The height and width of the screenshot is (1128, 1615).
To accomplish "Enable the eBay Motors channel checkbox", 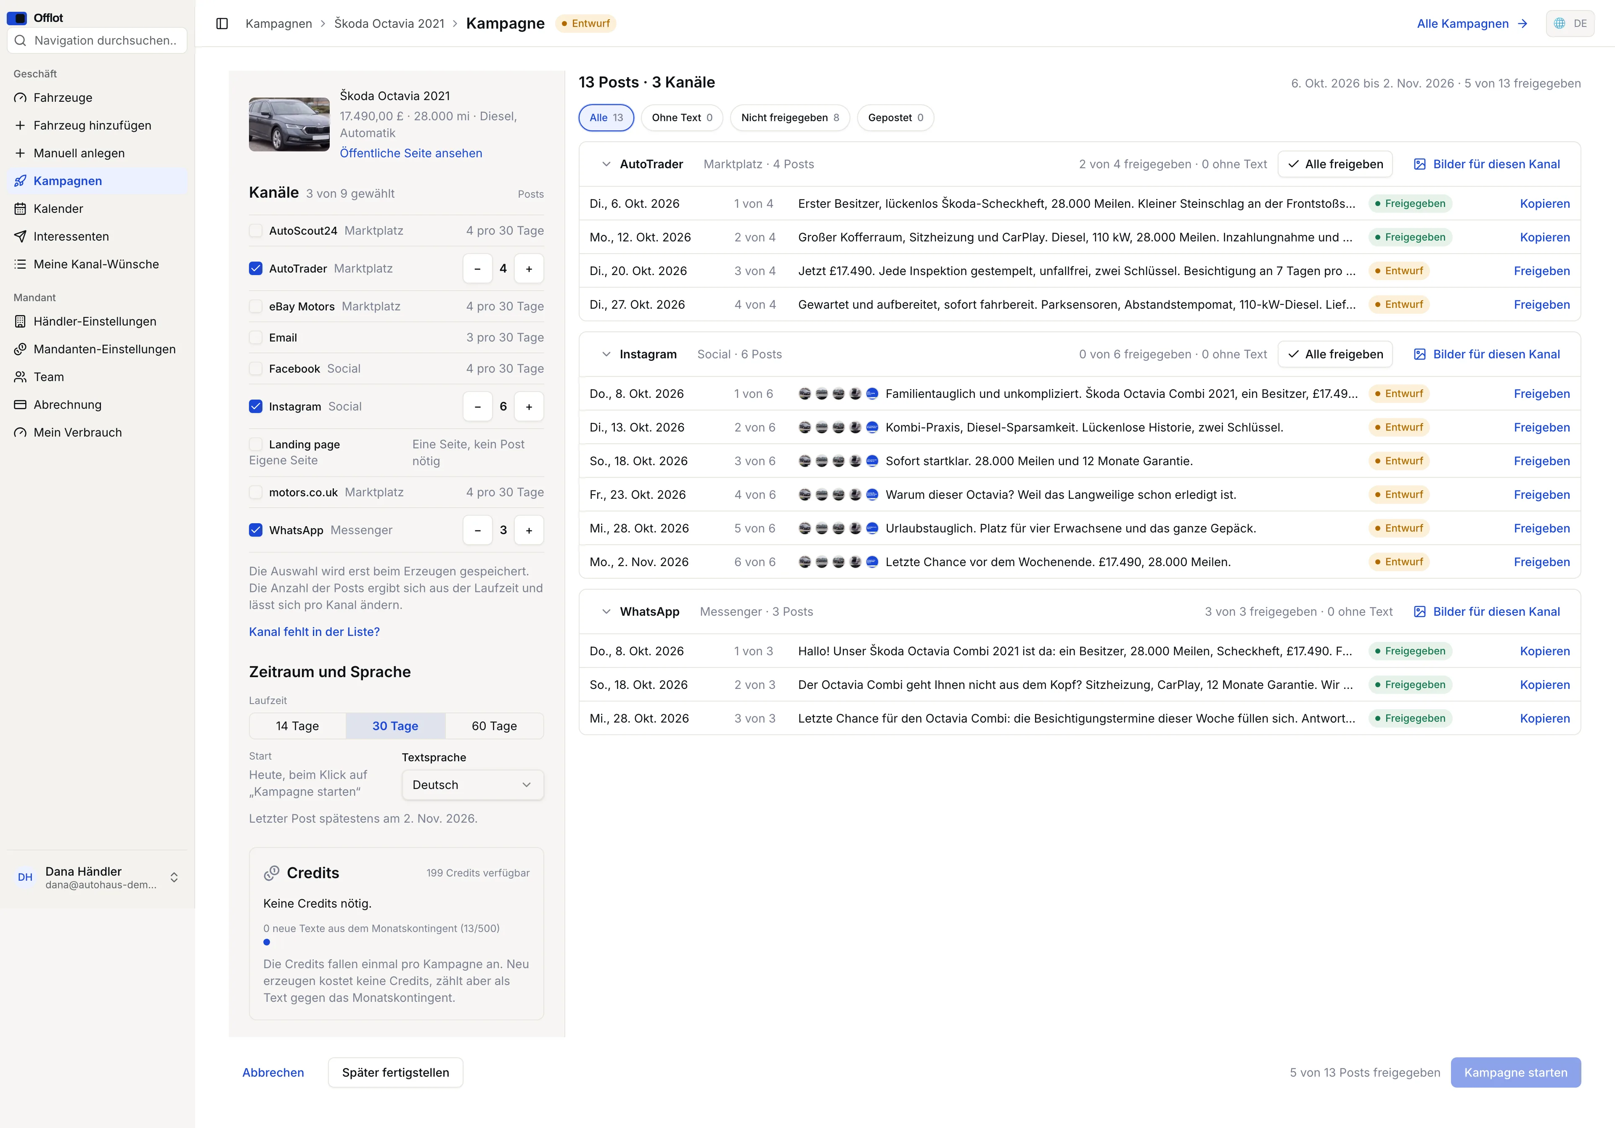I will click(256, 307).
